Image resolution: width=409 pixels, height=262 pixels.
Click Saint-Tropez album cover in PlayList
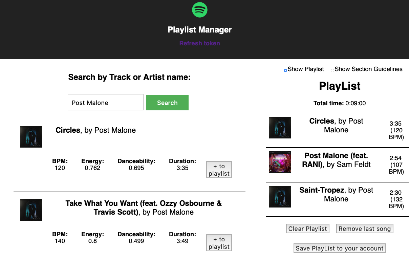[280, 197]
